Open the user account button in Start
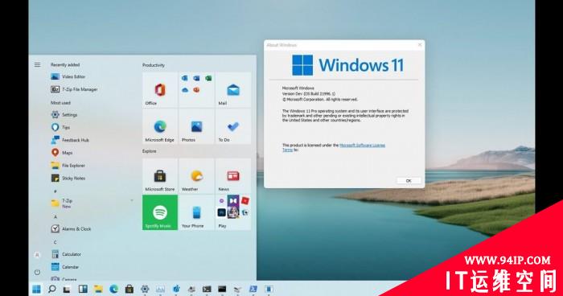The image size is (563, 296). click(x=37, y=255)
